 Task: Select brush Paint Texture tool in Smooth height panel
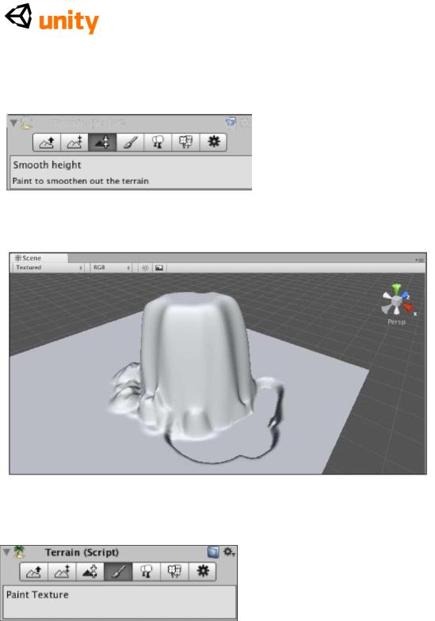(x=130, y=143)
